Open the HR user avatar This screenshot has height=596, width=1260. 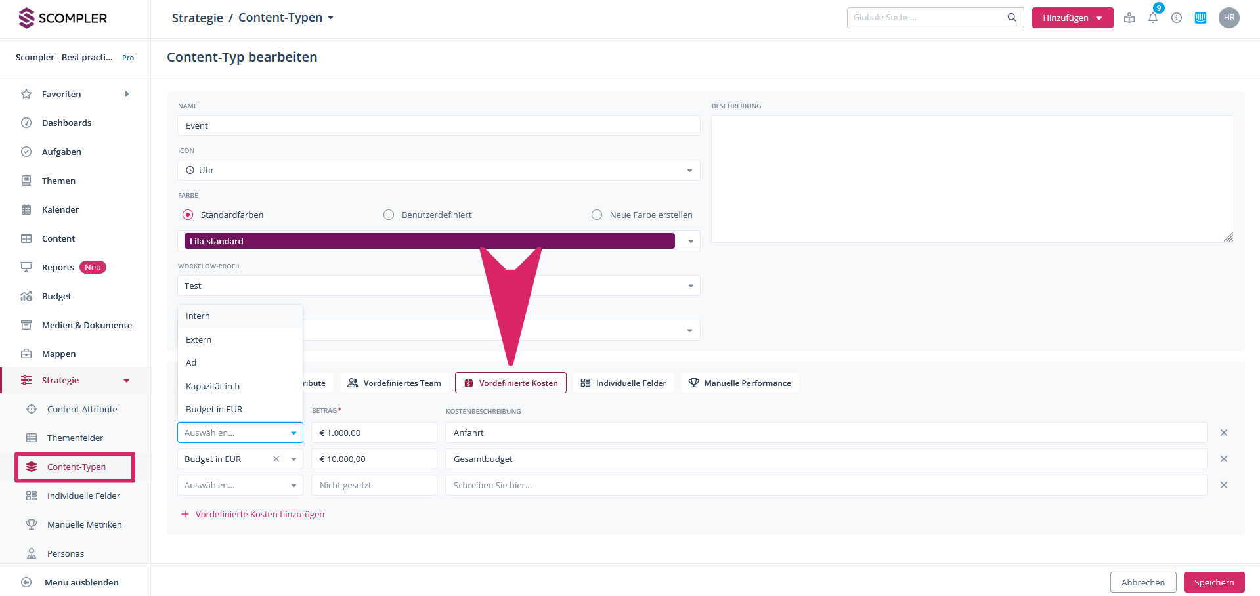point(1228,18)
